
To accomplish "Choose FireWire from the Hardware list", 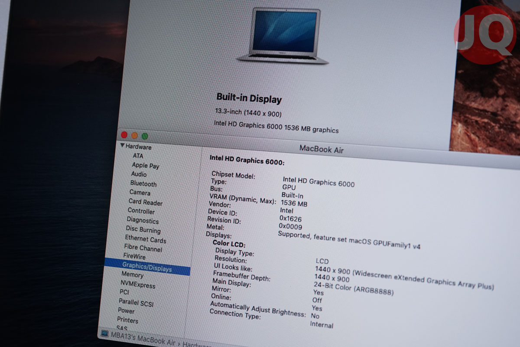I will 134,256.
